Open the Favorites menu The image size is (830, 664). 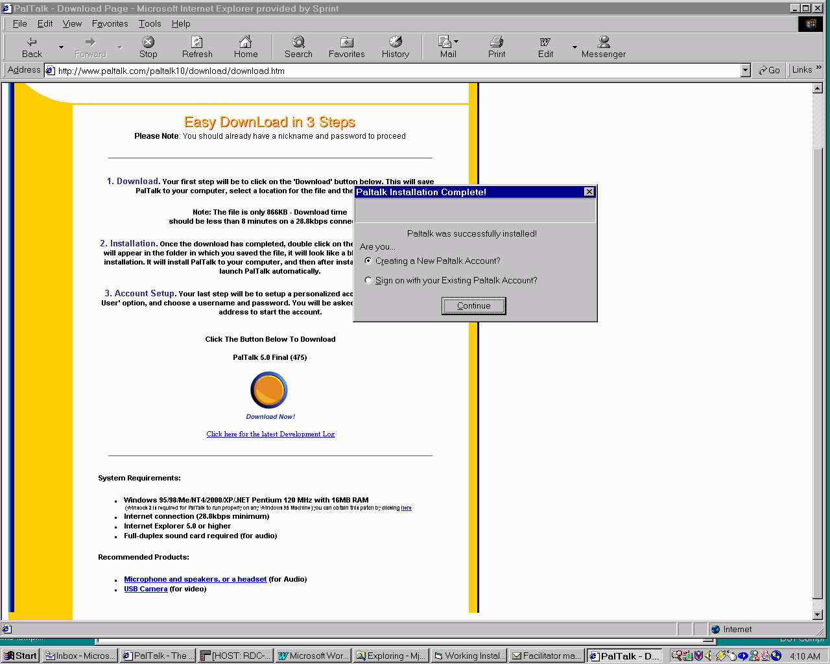tap(110, 23)
